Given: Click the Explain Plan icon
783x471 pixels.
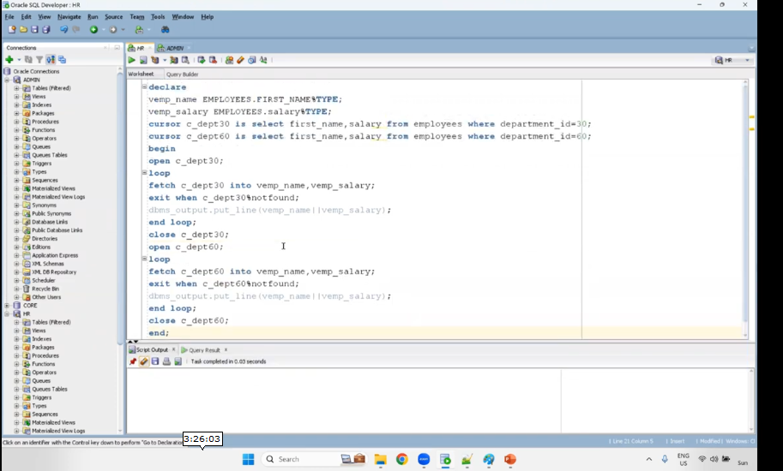Looking at the screenshot, I should click(155, 60).
